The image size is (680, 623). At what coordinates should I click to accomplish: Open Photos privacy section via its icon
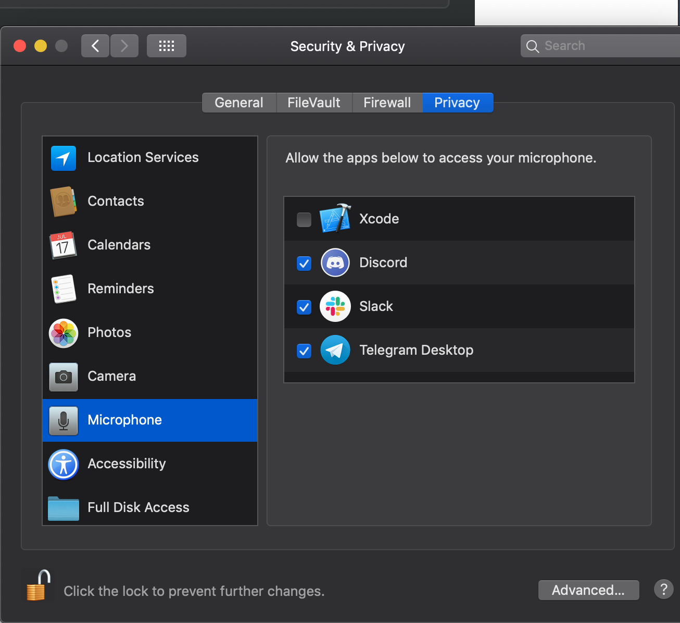(63, 333)
